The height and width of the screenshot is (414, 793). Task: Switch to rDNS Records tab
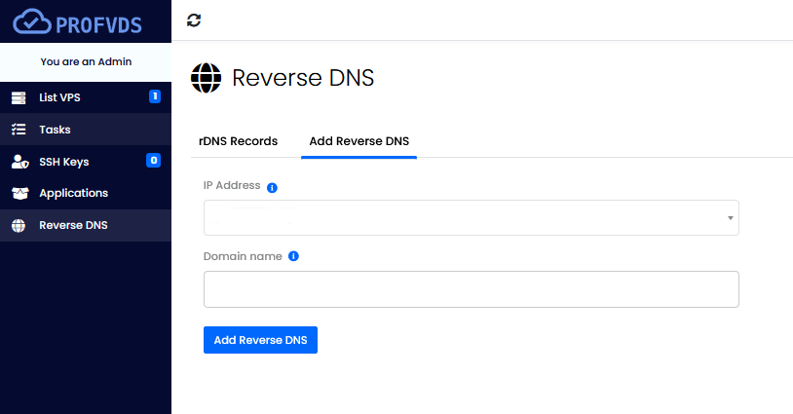coord(239,141)
